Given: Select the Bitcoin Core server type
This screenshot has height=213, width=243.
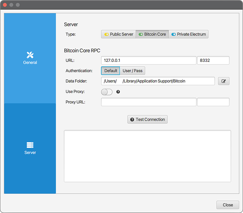Looking at the screenshot, I should pyautogui.click(x=152, y=34).
